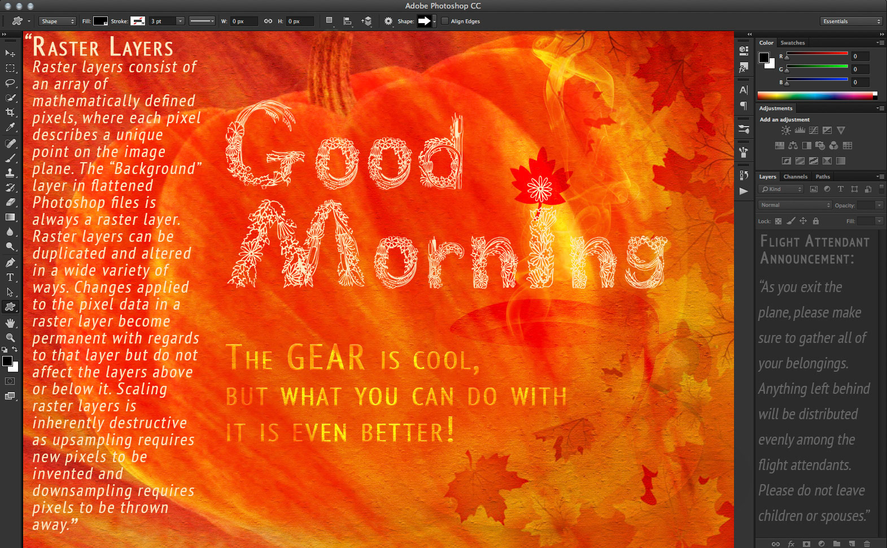Select the Zoom tool in the toolbox

pyautogui.click(x=10, y=337)
